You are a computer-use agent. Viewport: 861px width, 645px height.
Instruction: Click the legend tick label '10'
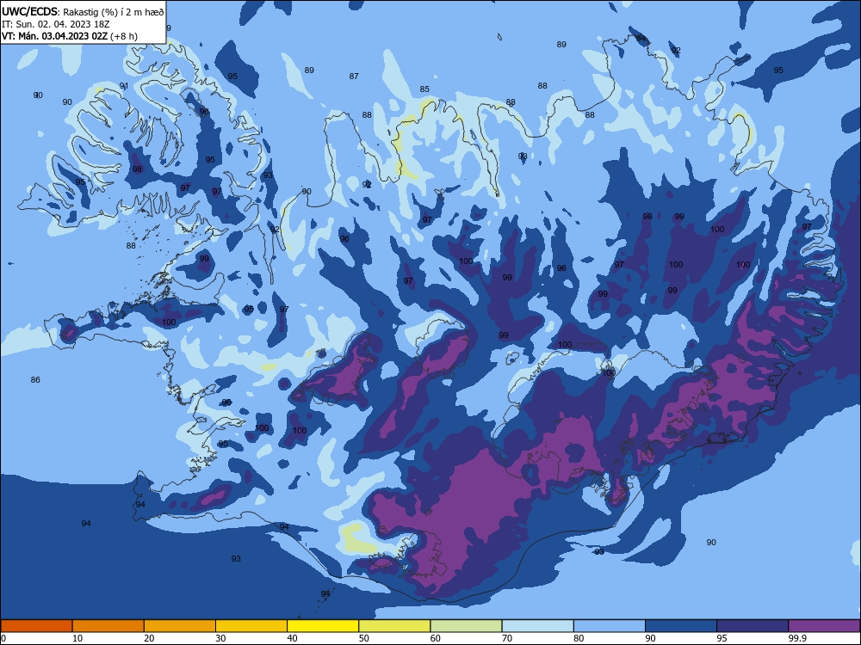tap(77, 638)
